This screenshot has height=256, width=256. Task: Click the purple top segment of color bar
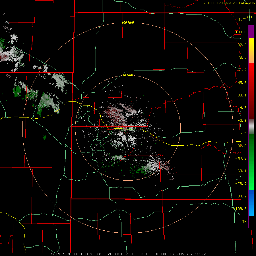point(251,32)
